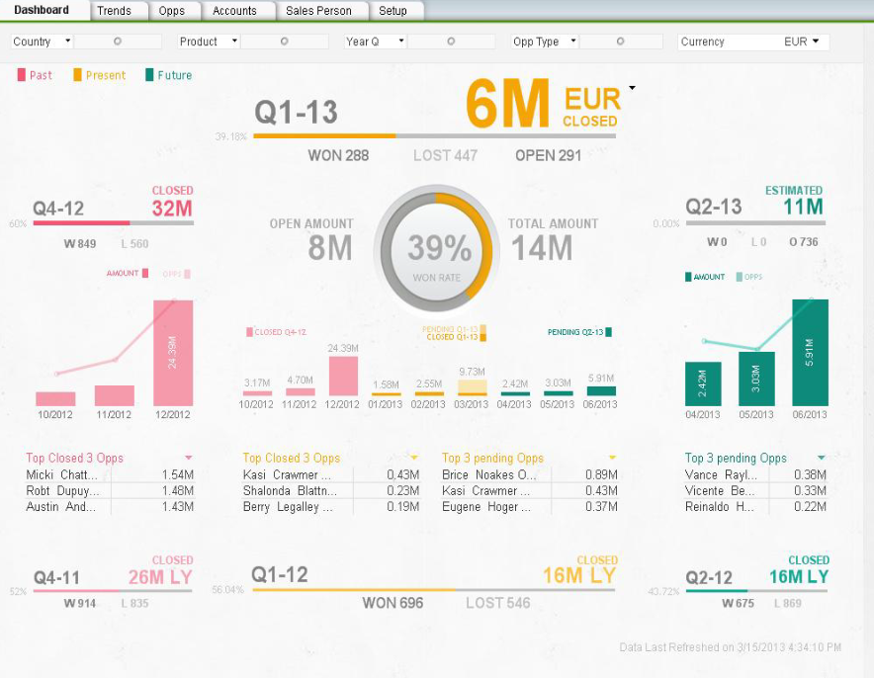Viewport: 874px width, 678px height.
Task: Toggle the pink Past legend square
Action: (22, 75)
